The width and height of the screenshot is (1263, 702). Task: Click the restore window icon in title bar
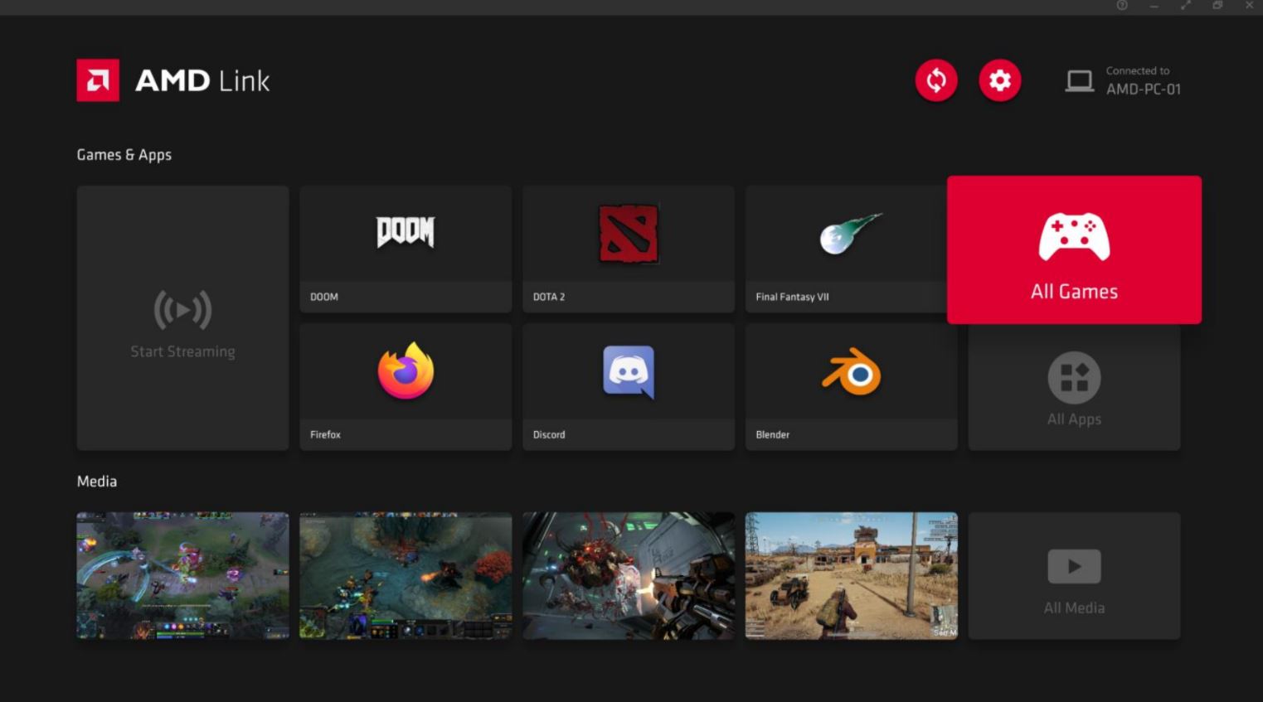(1217, 6)
